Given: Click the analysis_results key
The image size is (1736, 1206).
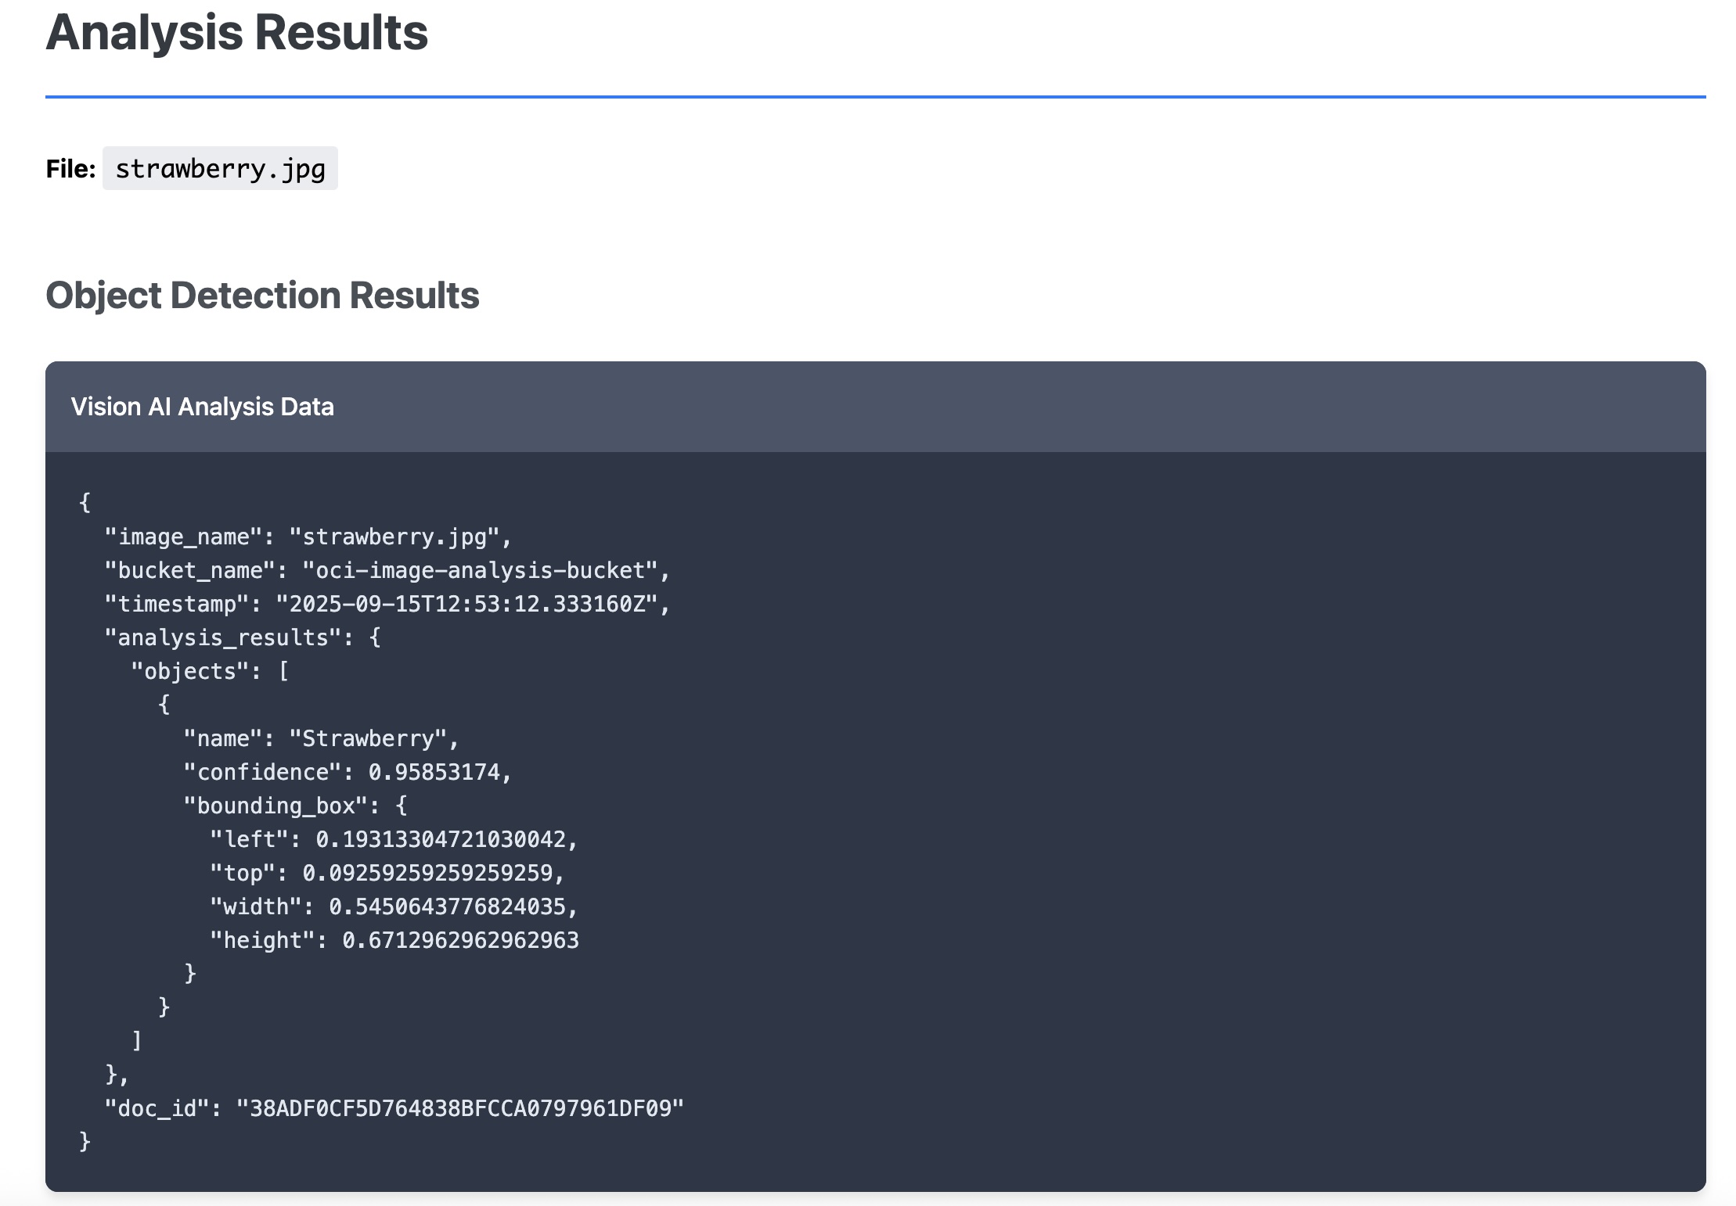Looking at the screenshot, I should tap(222, 638).
